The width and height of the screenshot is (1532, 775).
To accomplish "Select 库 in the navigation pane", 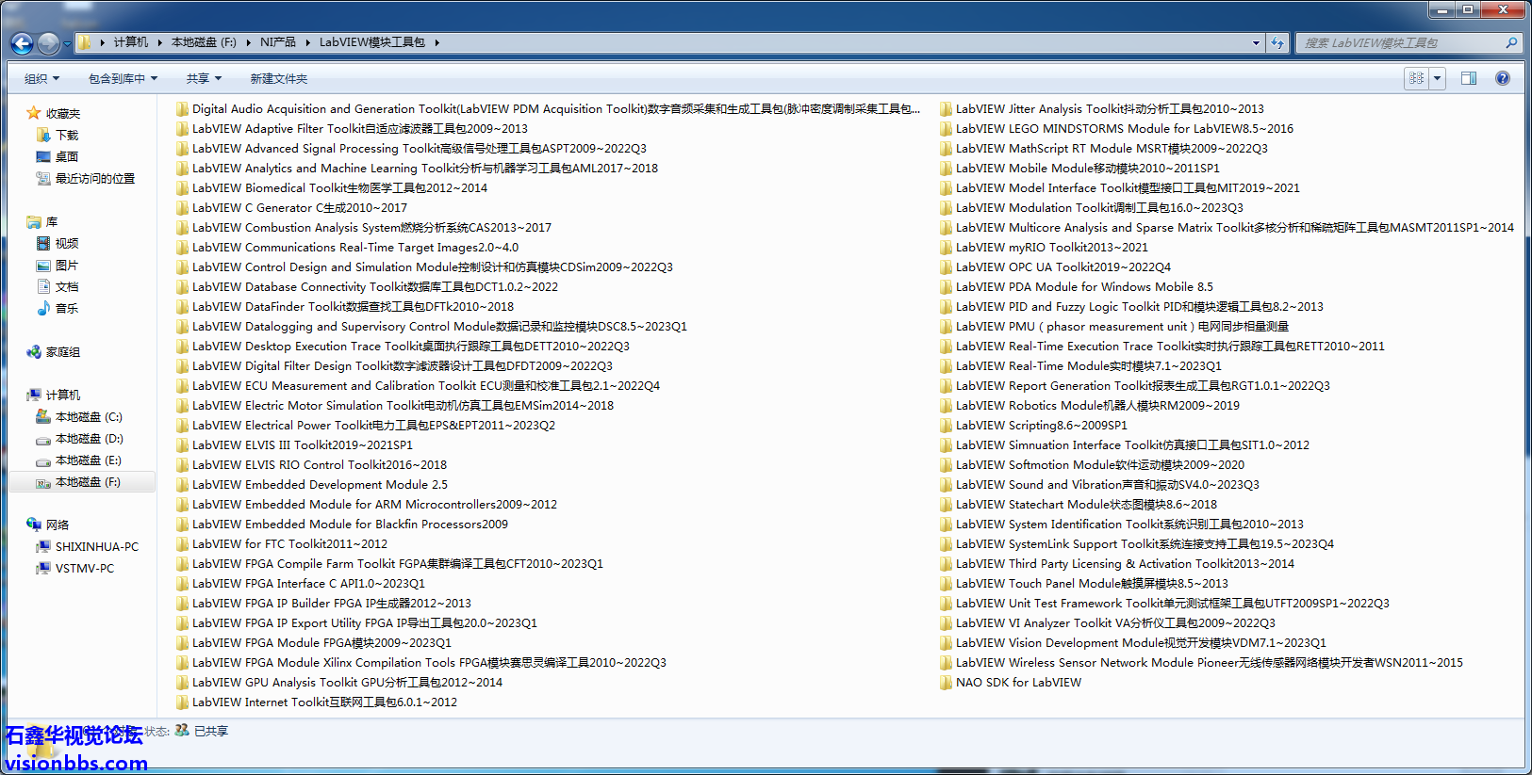I will click(x=51, y=221).
